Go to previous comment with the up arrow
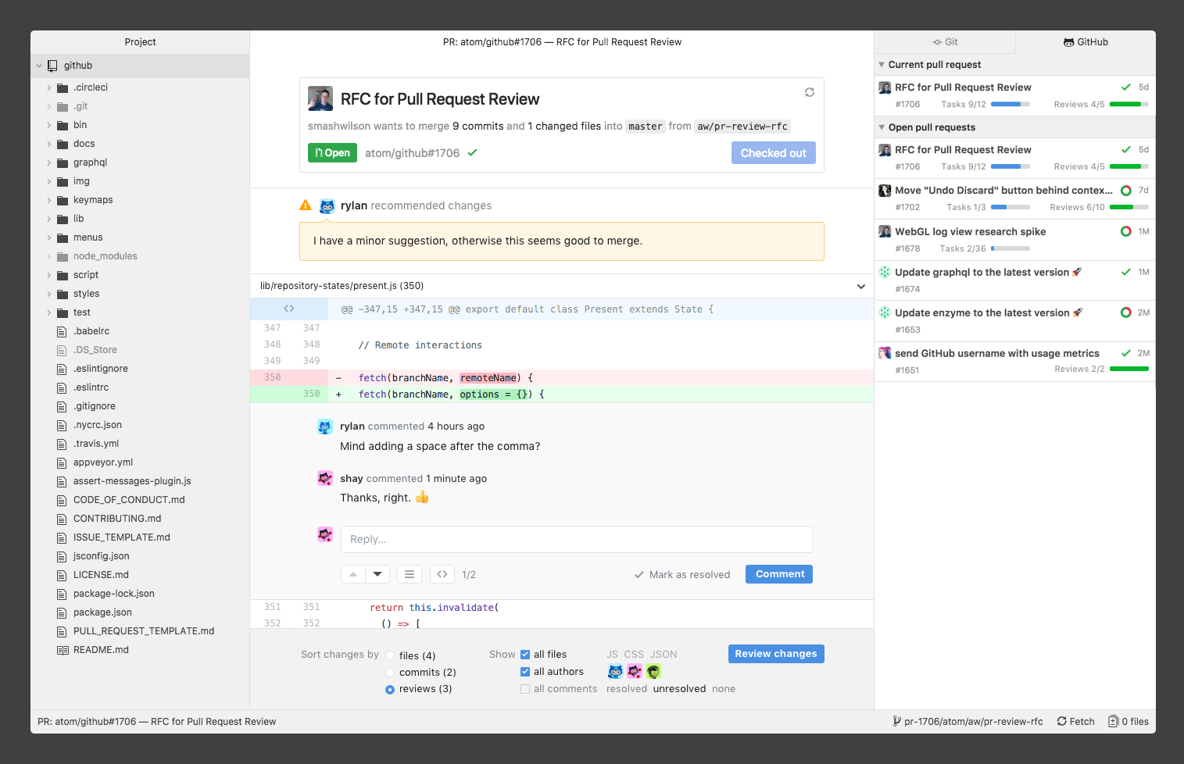The height and width of the screenshot is (764, 1184). [x=353, y=574]
